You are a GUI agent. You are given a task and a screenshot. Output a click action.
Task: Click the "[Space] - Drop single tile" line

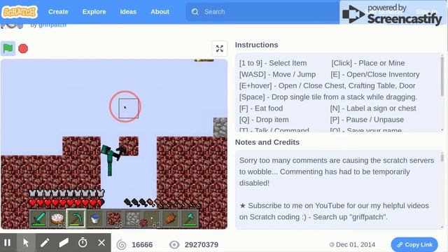328,97
